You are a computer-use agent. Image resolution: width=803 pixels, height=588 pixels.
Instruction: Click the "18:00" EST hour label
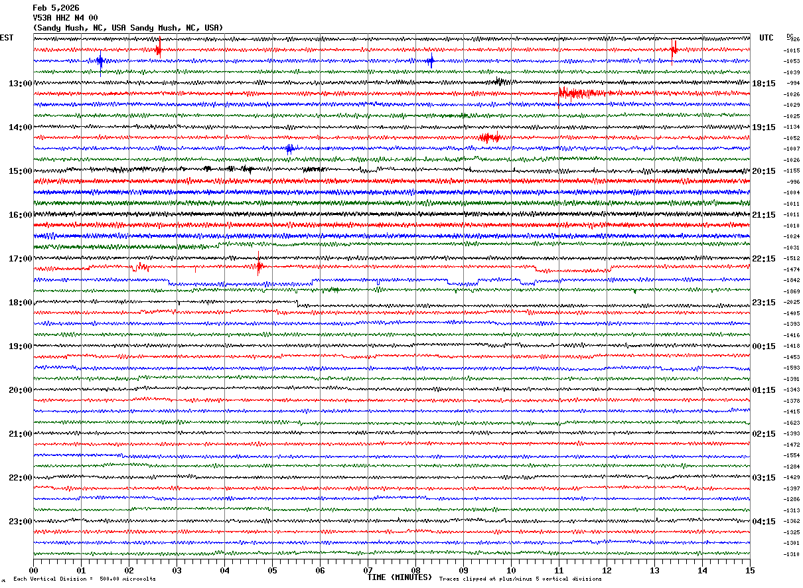(x=20, y=303)
